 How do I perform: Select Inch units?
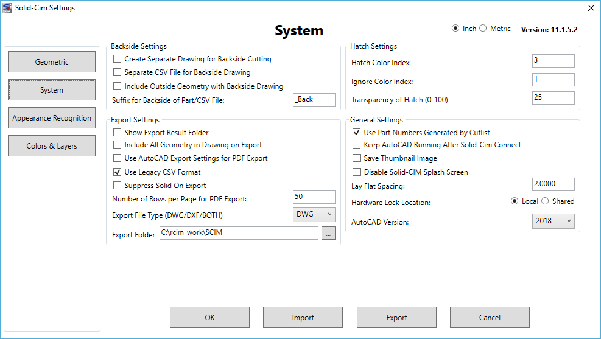tap(455, 28)
